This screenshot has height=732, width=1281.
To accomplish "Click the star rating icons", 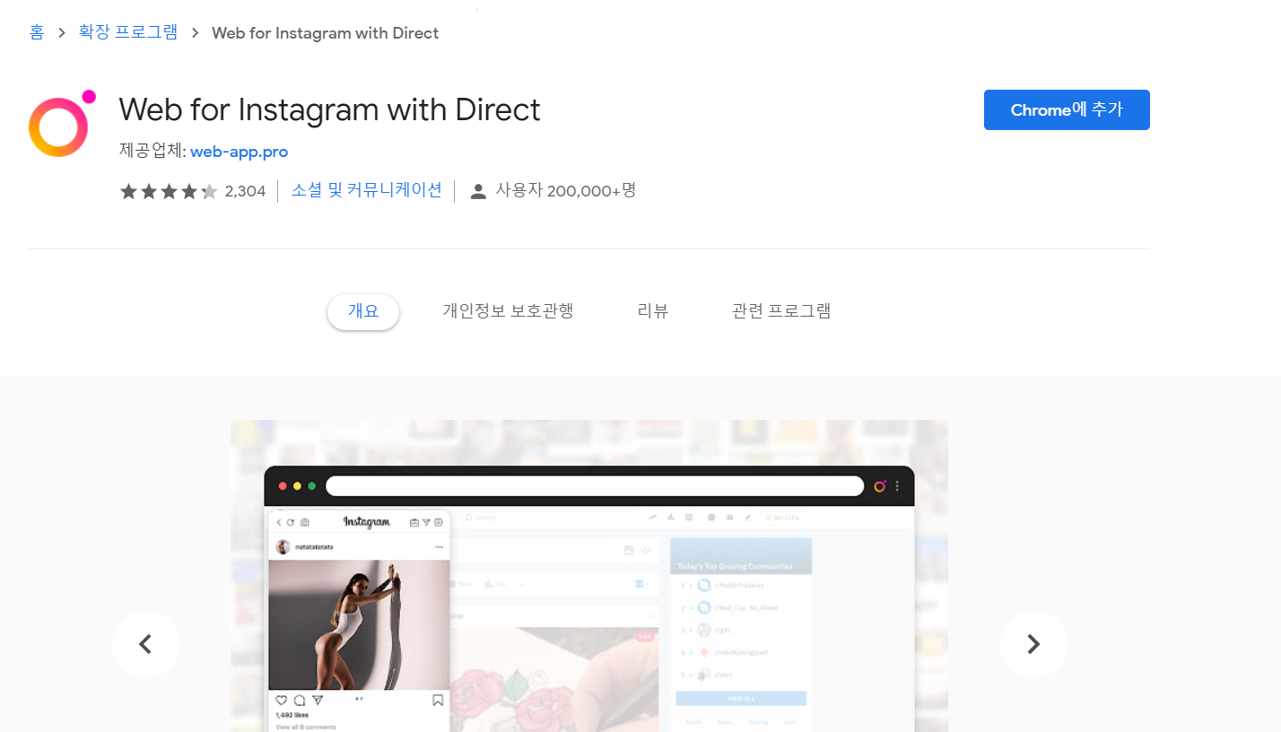I will [169, 191].
